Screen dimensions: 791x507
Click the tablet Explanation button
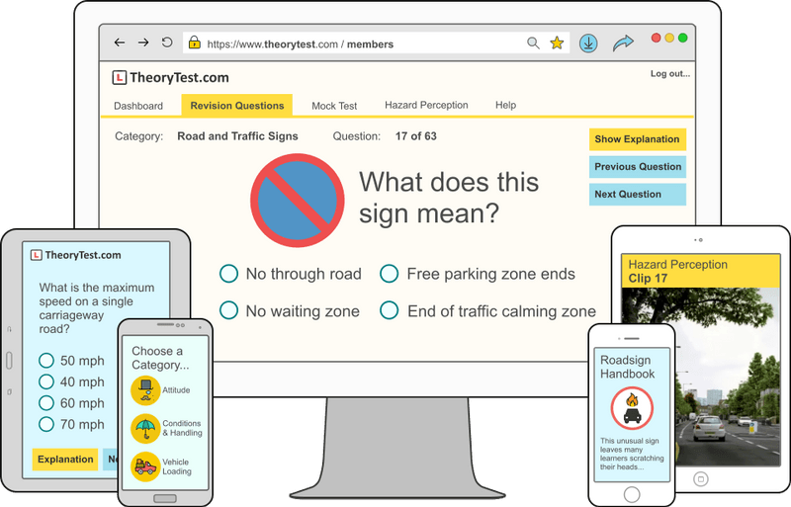pos(65,460)
